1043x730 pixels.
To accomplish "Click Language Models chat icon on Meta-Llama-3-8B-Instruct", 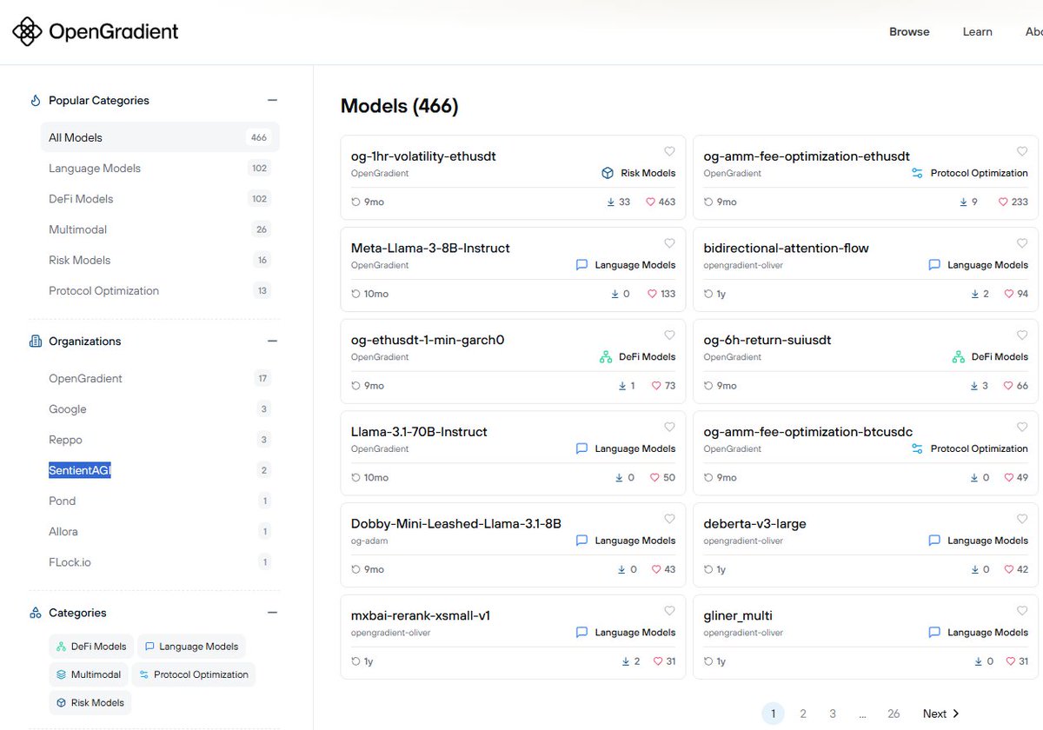I will pos(582,265).
